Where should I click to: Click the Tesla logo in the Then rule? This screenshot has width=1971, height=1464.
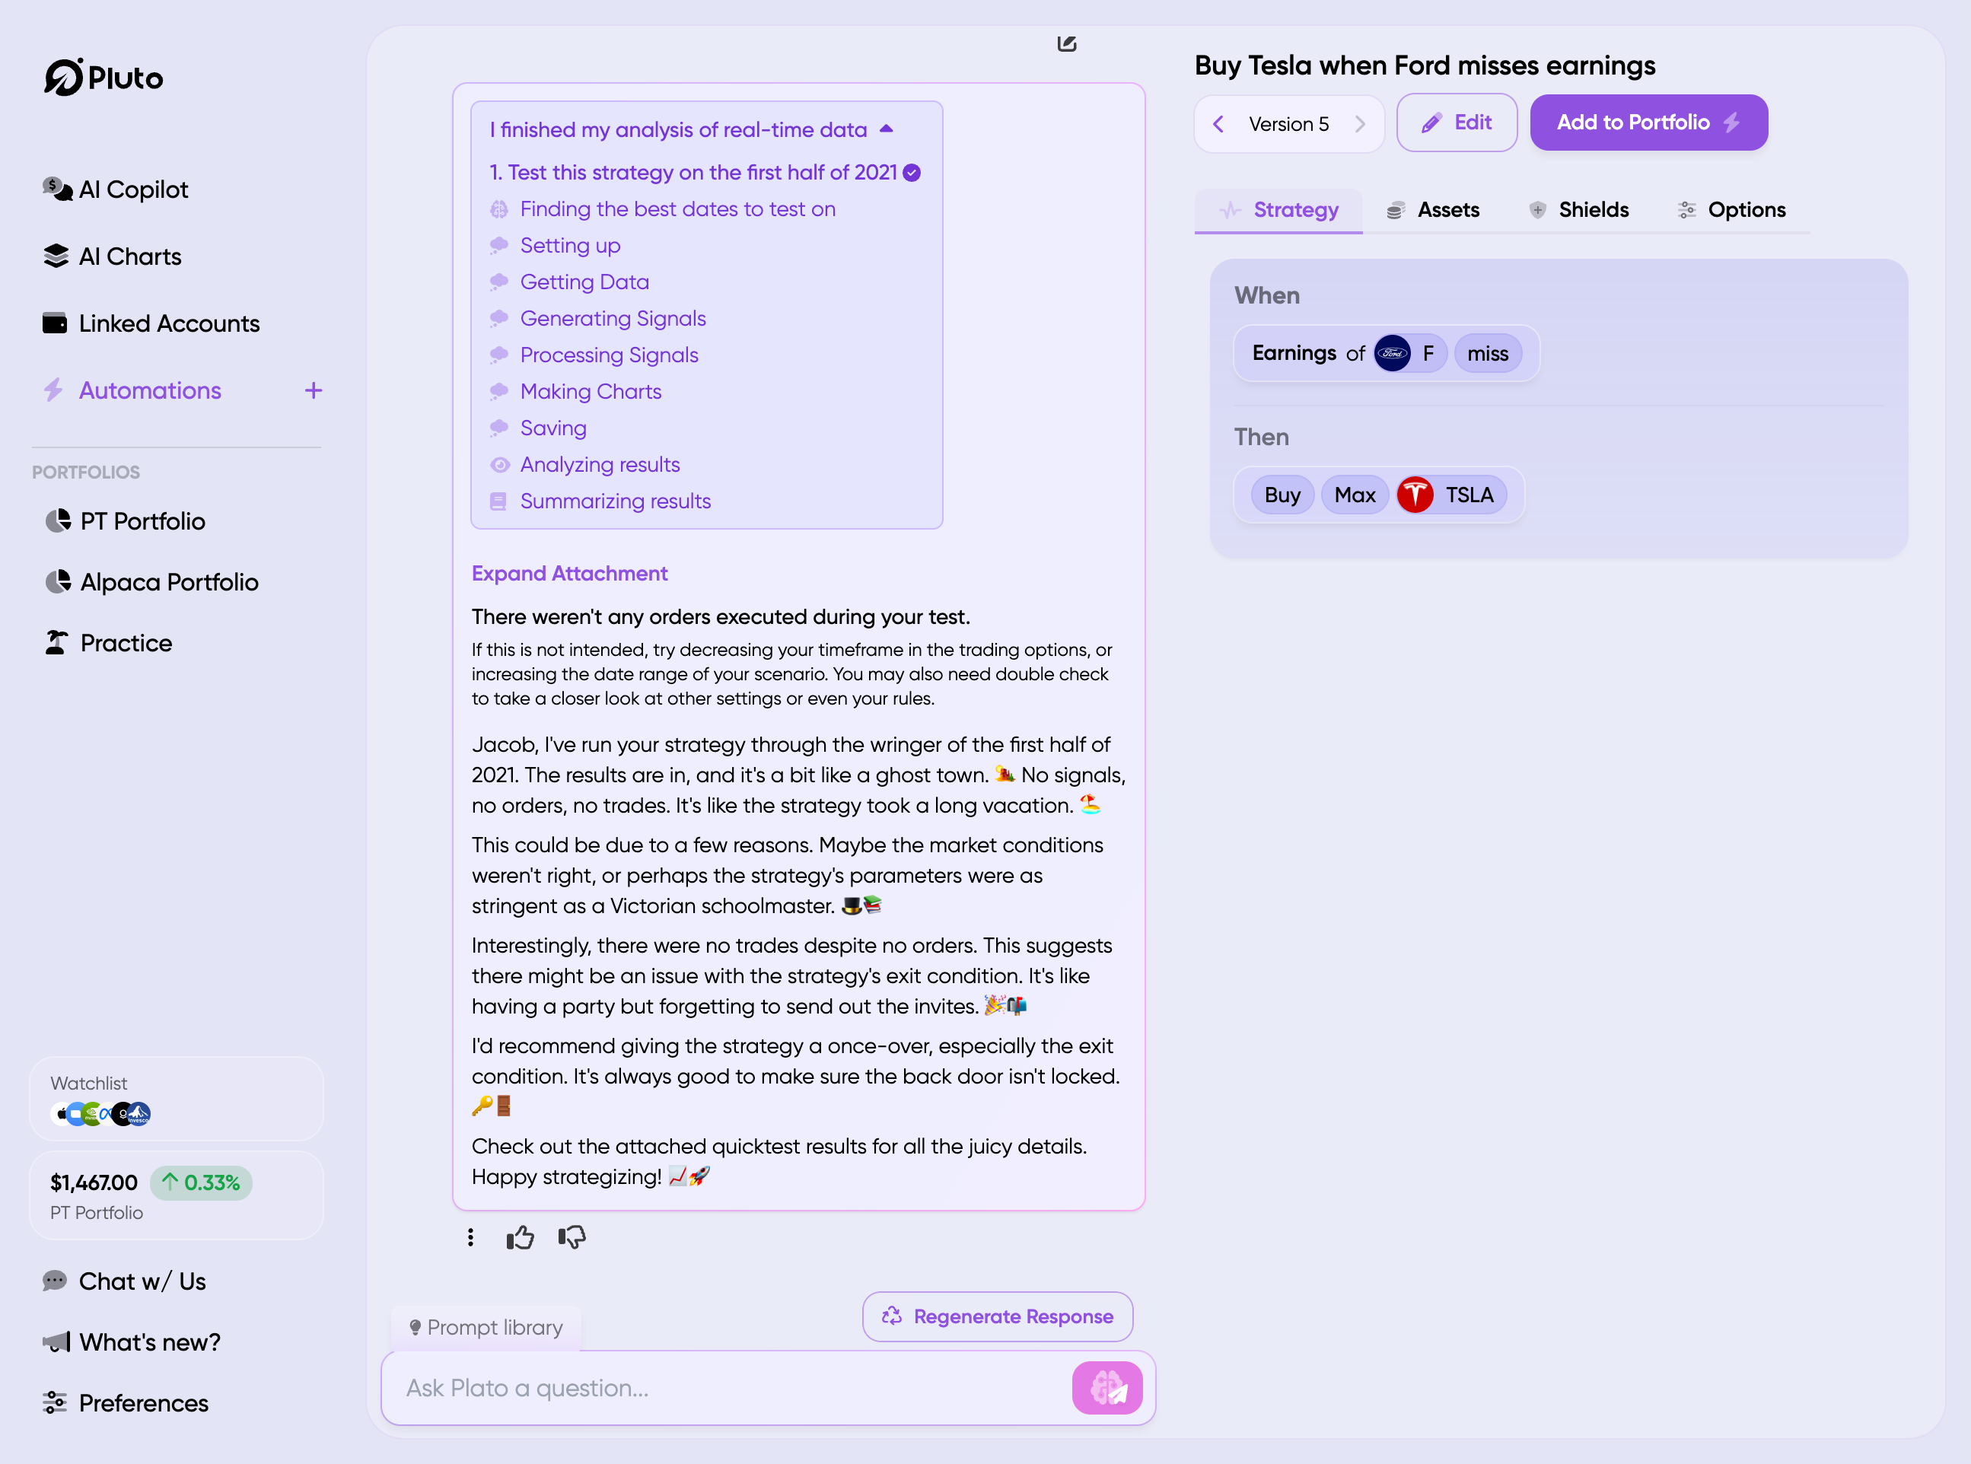pos(1415,495)
